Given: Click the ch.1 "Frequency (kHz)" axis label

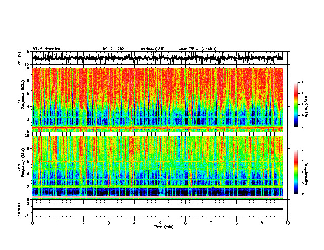Looking at the screenshot, I should point(23,95).
